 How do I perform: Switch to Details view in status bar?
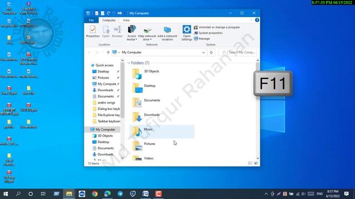[x=250, y=163]
